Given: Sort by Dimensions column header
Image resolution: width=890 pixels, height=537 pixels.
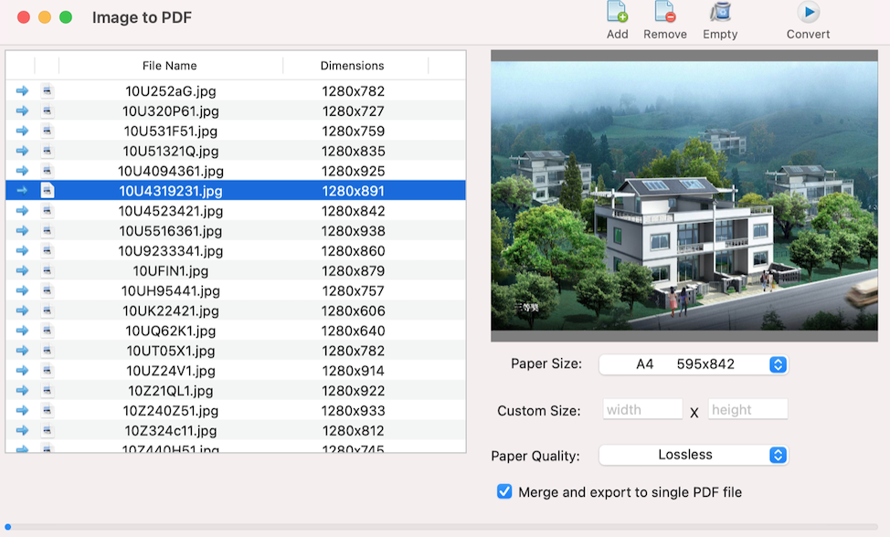Looking at the screenshot, I should [353, 66].
